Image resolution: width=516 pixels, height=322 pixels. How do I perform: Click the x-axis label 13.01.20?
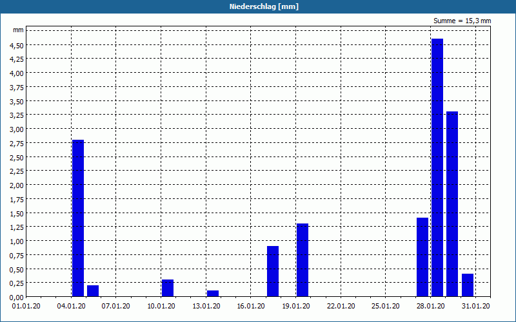point(206,306)
